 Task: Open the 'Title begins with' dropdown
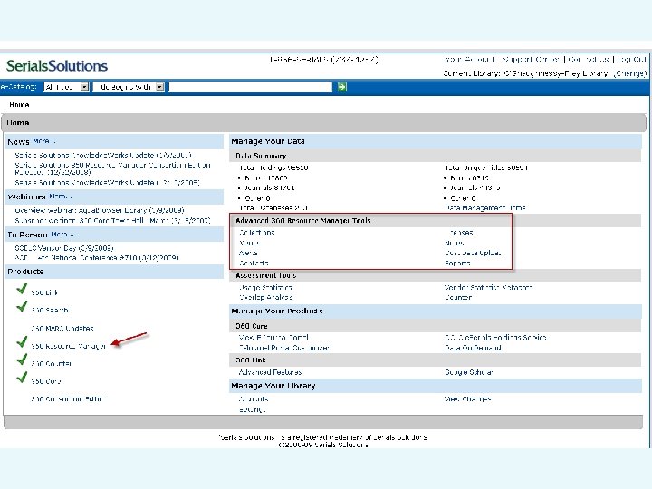(x=129, y=87)
